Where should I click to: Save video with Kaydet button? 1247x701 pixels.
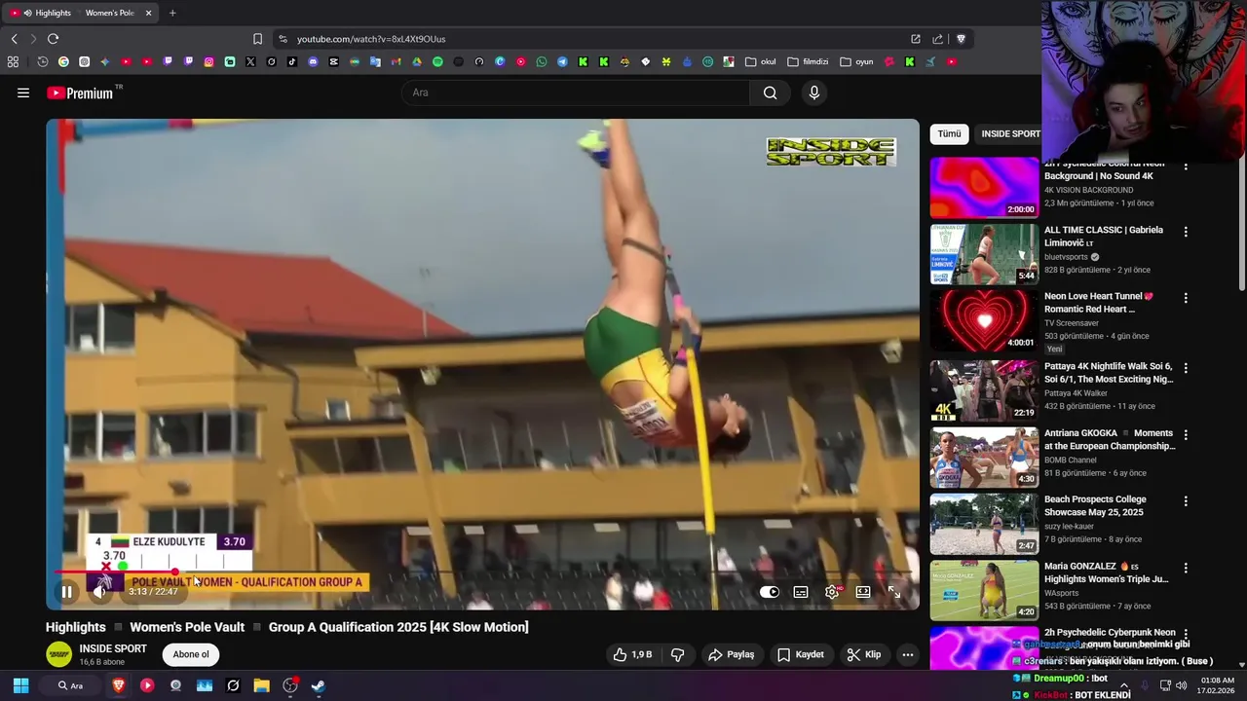[800, 654]
